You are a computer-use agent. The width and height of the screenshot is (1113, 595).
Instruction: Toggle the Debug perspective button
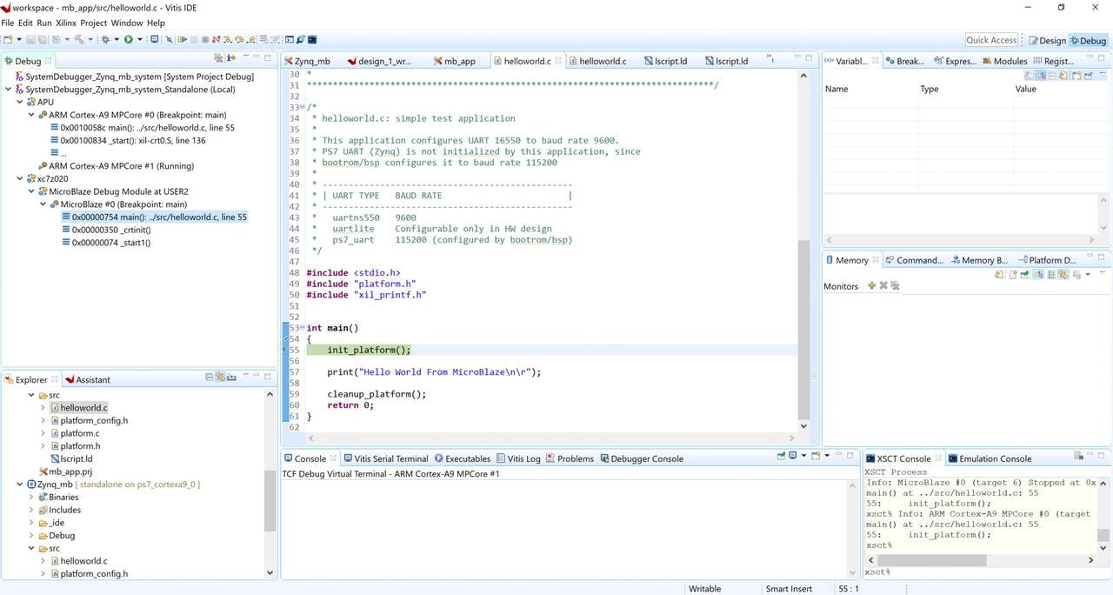tap(1088, 40)
